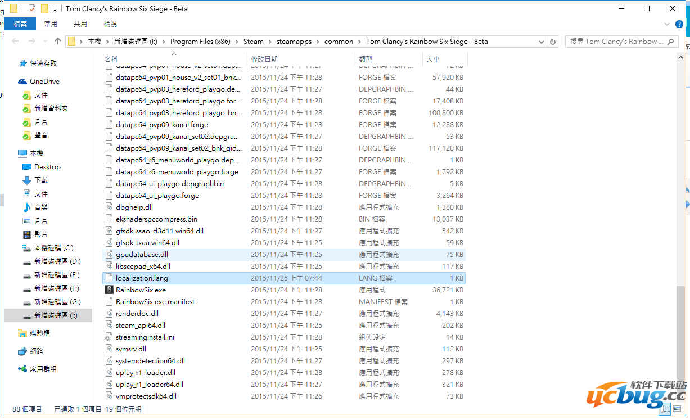Open the Quick Access Toolbar customize dropdown
Screen dimensions: 690x420
55,9
